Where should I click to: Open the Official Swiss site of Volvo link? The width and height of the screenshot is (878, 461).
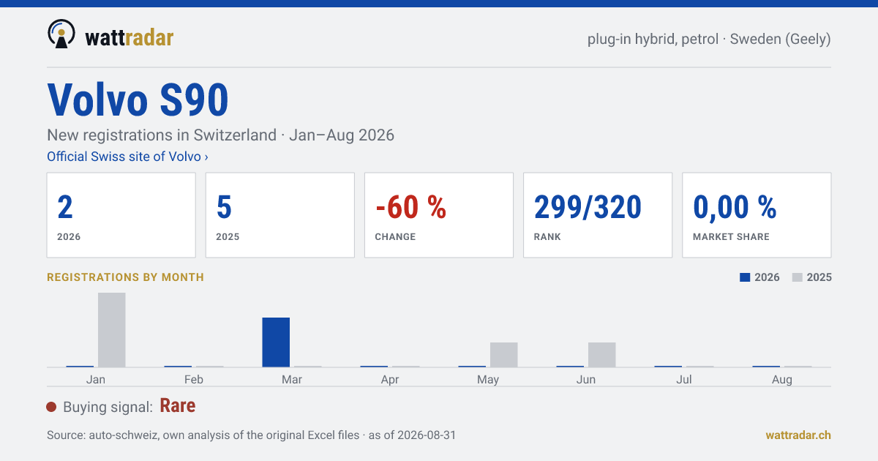127,157
